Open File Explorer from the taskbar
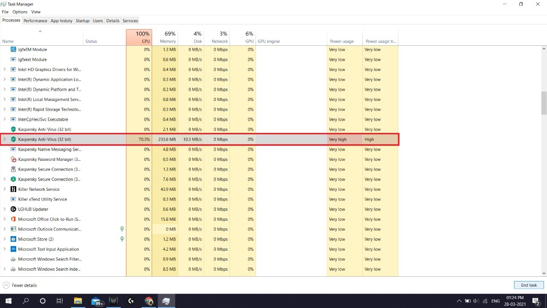Viewport: 547px width, 308px height. pos(78,301)
